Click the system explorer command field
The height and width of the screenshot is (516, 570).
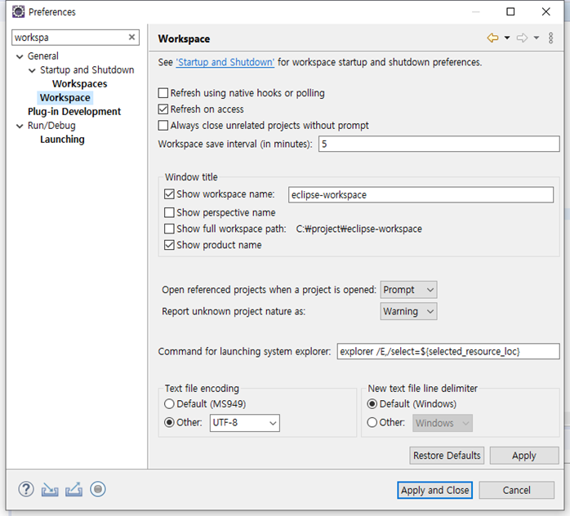[x=448, y=351]
